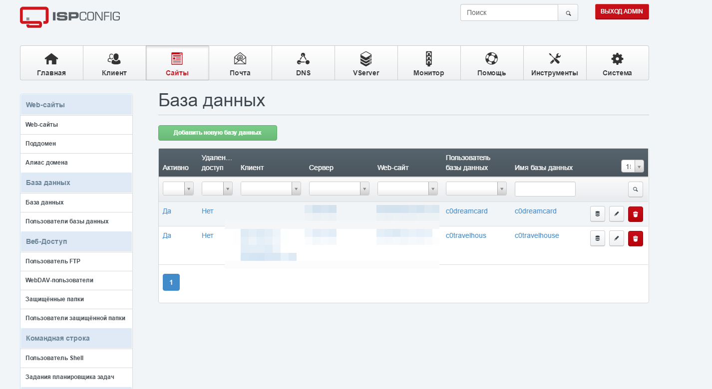
Task: Open the c0dreamcard database name link
Action: [535, 211]
